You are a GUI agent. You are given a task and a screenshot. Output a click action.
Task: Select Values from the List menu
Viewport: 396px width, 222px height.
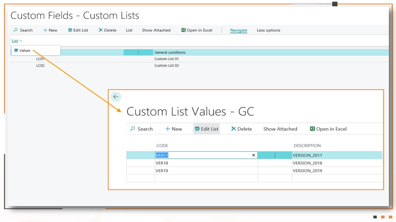[36, 50]
